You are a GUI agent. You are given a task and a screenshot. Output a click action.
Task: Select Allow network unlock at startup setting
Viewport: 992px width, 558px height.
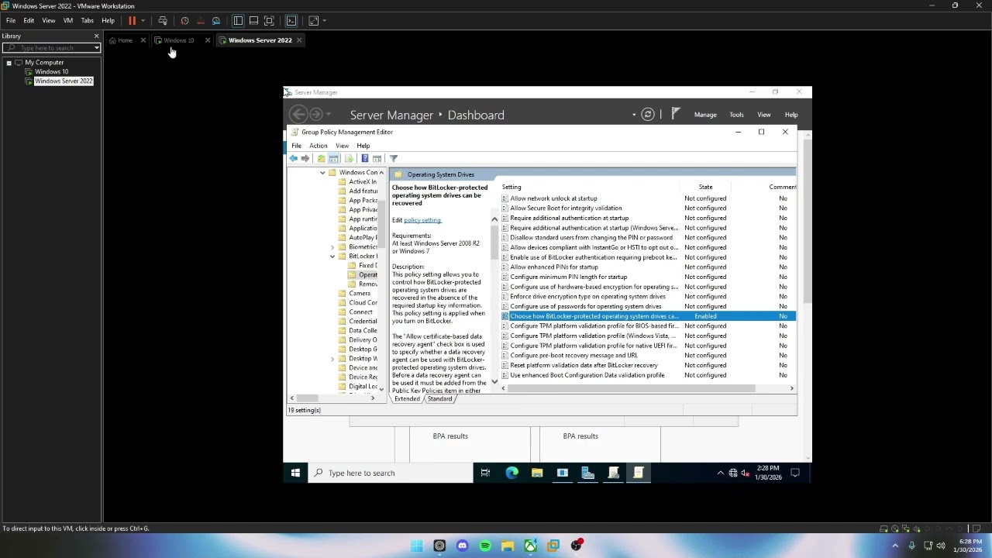pyautogui.click(x=553, y=198)
